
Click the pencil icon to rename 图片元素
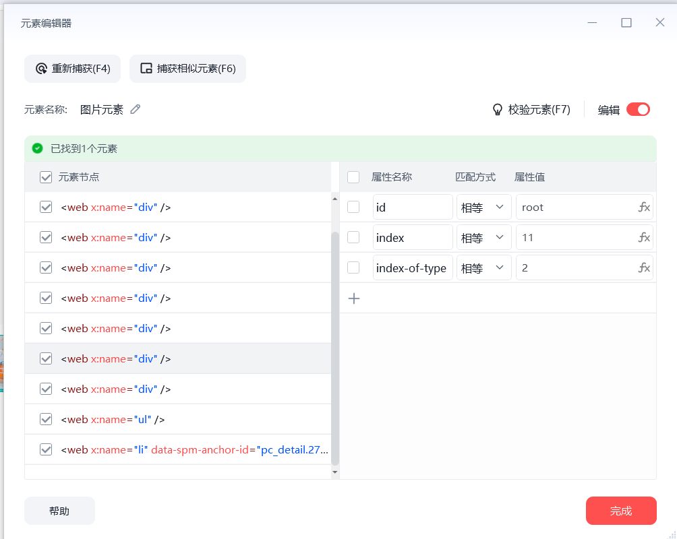tap(136, 109)
